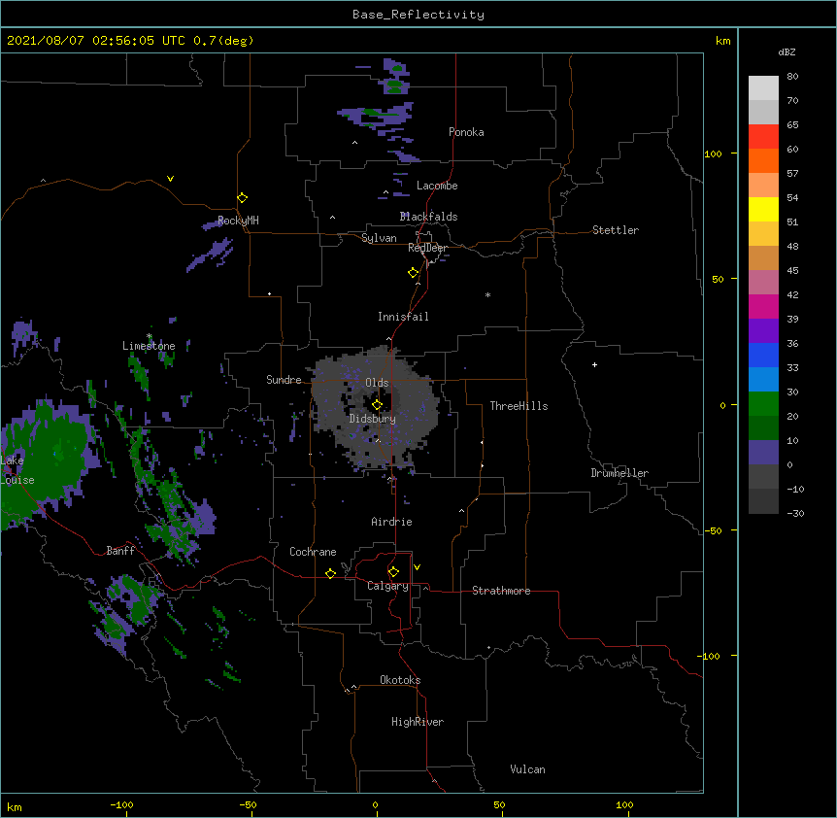Click the Vulcan city label
Viewport: 837px width, 818px height.
[527, 769]
